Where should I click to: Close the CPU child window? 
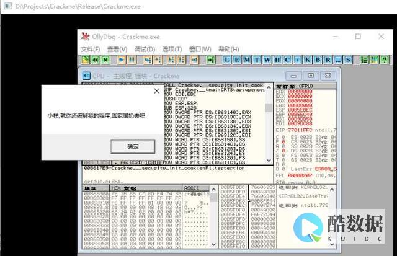tap(328, 76)
